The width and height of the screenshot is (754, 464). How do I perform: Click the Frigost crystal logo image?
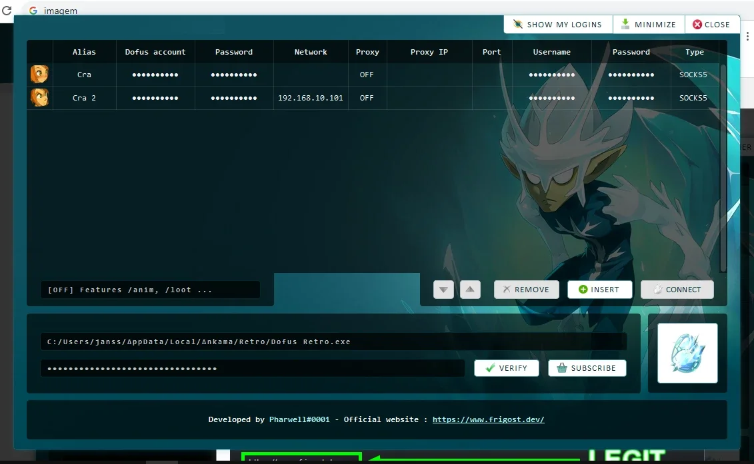click(x=687, y=353)
